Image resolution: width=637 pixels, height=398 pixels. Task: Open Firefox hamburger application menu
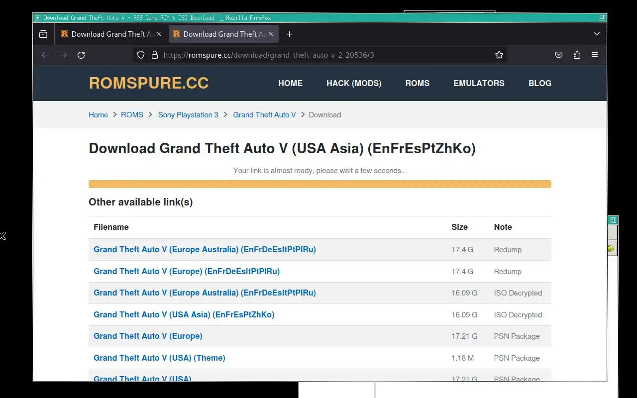[595, 55]
